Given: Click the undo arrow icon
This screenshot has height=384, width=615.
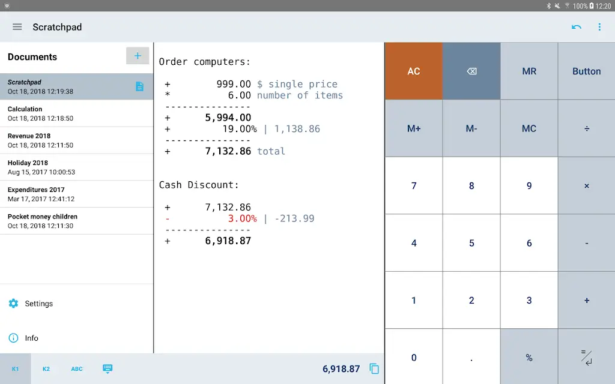Looking at the screenshot, I should pos(577,27).
